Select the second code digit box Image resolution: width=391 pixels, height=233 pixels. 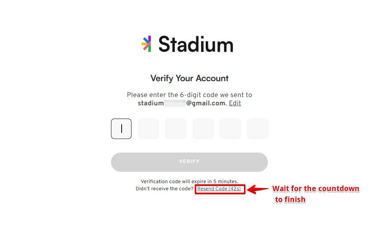click(x=149, y=129)
